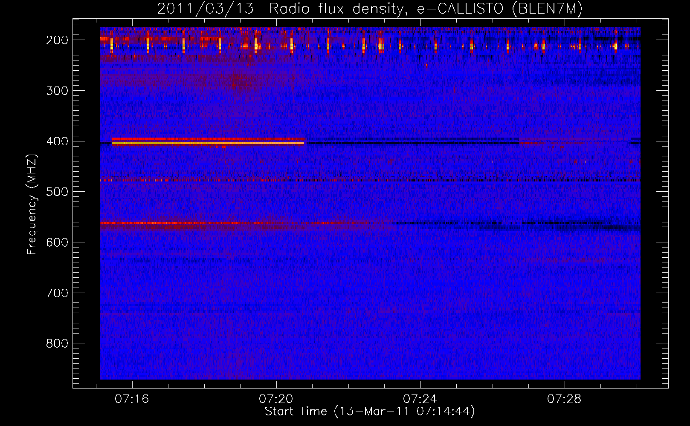Click the 07:20 time tick label

pos(276,399)
